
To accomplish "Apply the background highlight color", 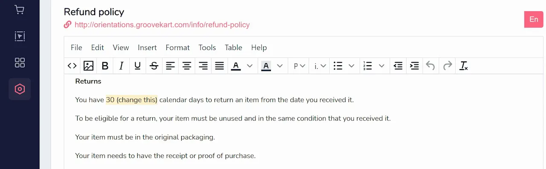I will pyautogui.click(x=266, y=66).
